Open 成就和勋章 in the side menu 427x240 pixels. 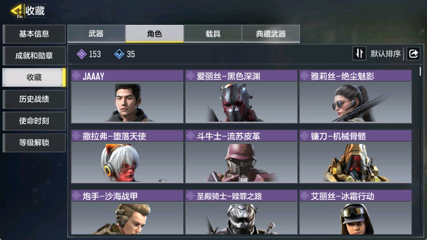[34, 56]
